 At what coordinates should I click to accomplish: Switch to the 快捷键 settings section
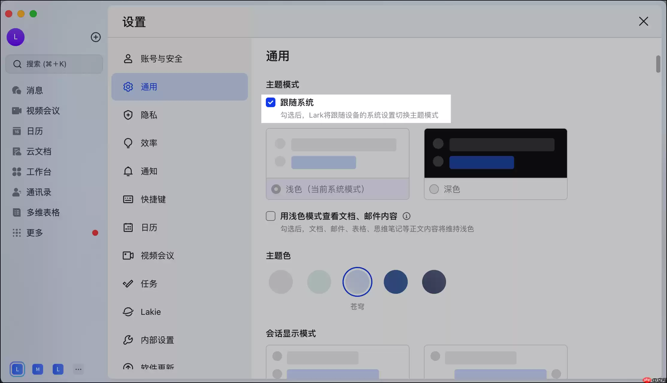(x=153, y=199)
